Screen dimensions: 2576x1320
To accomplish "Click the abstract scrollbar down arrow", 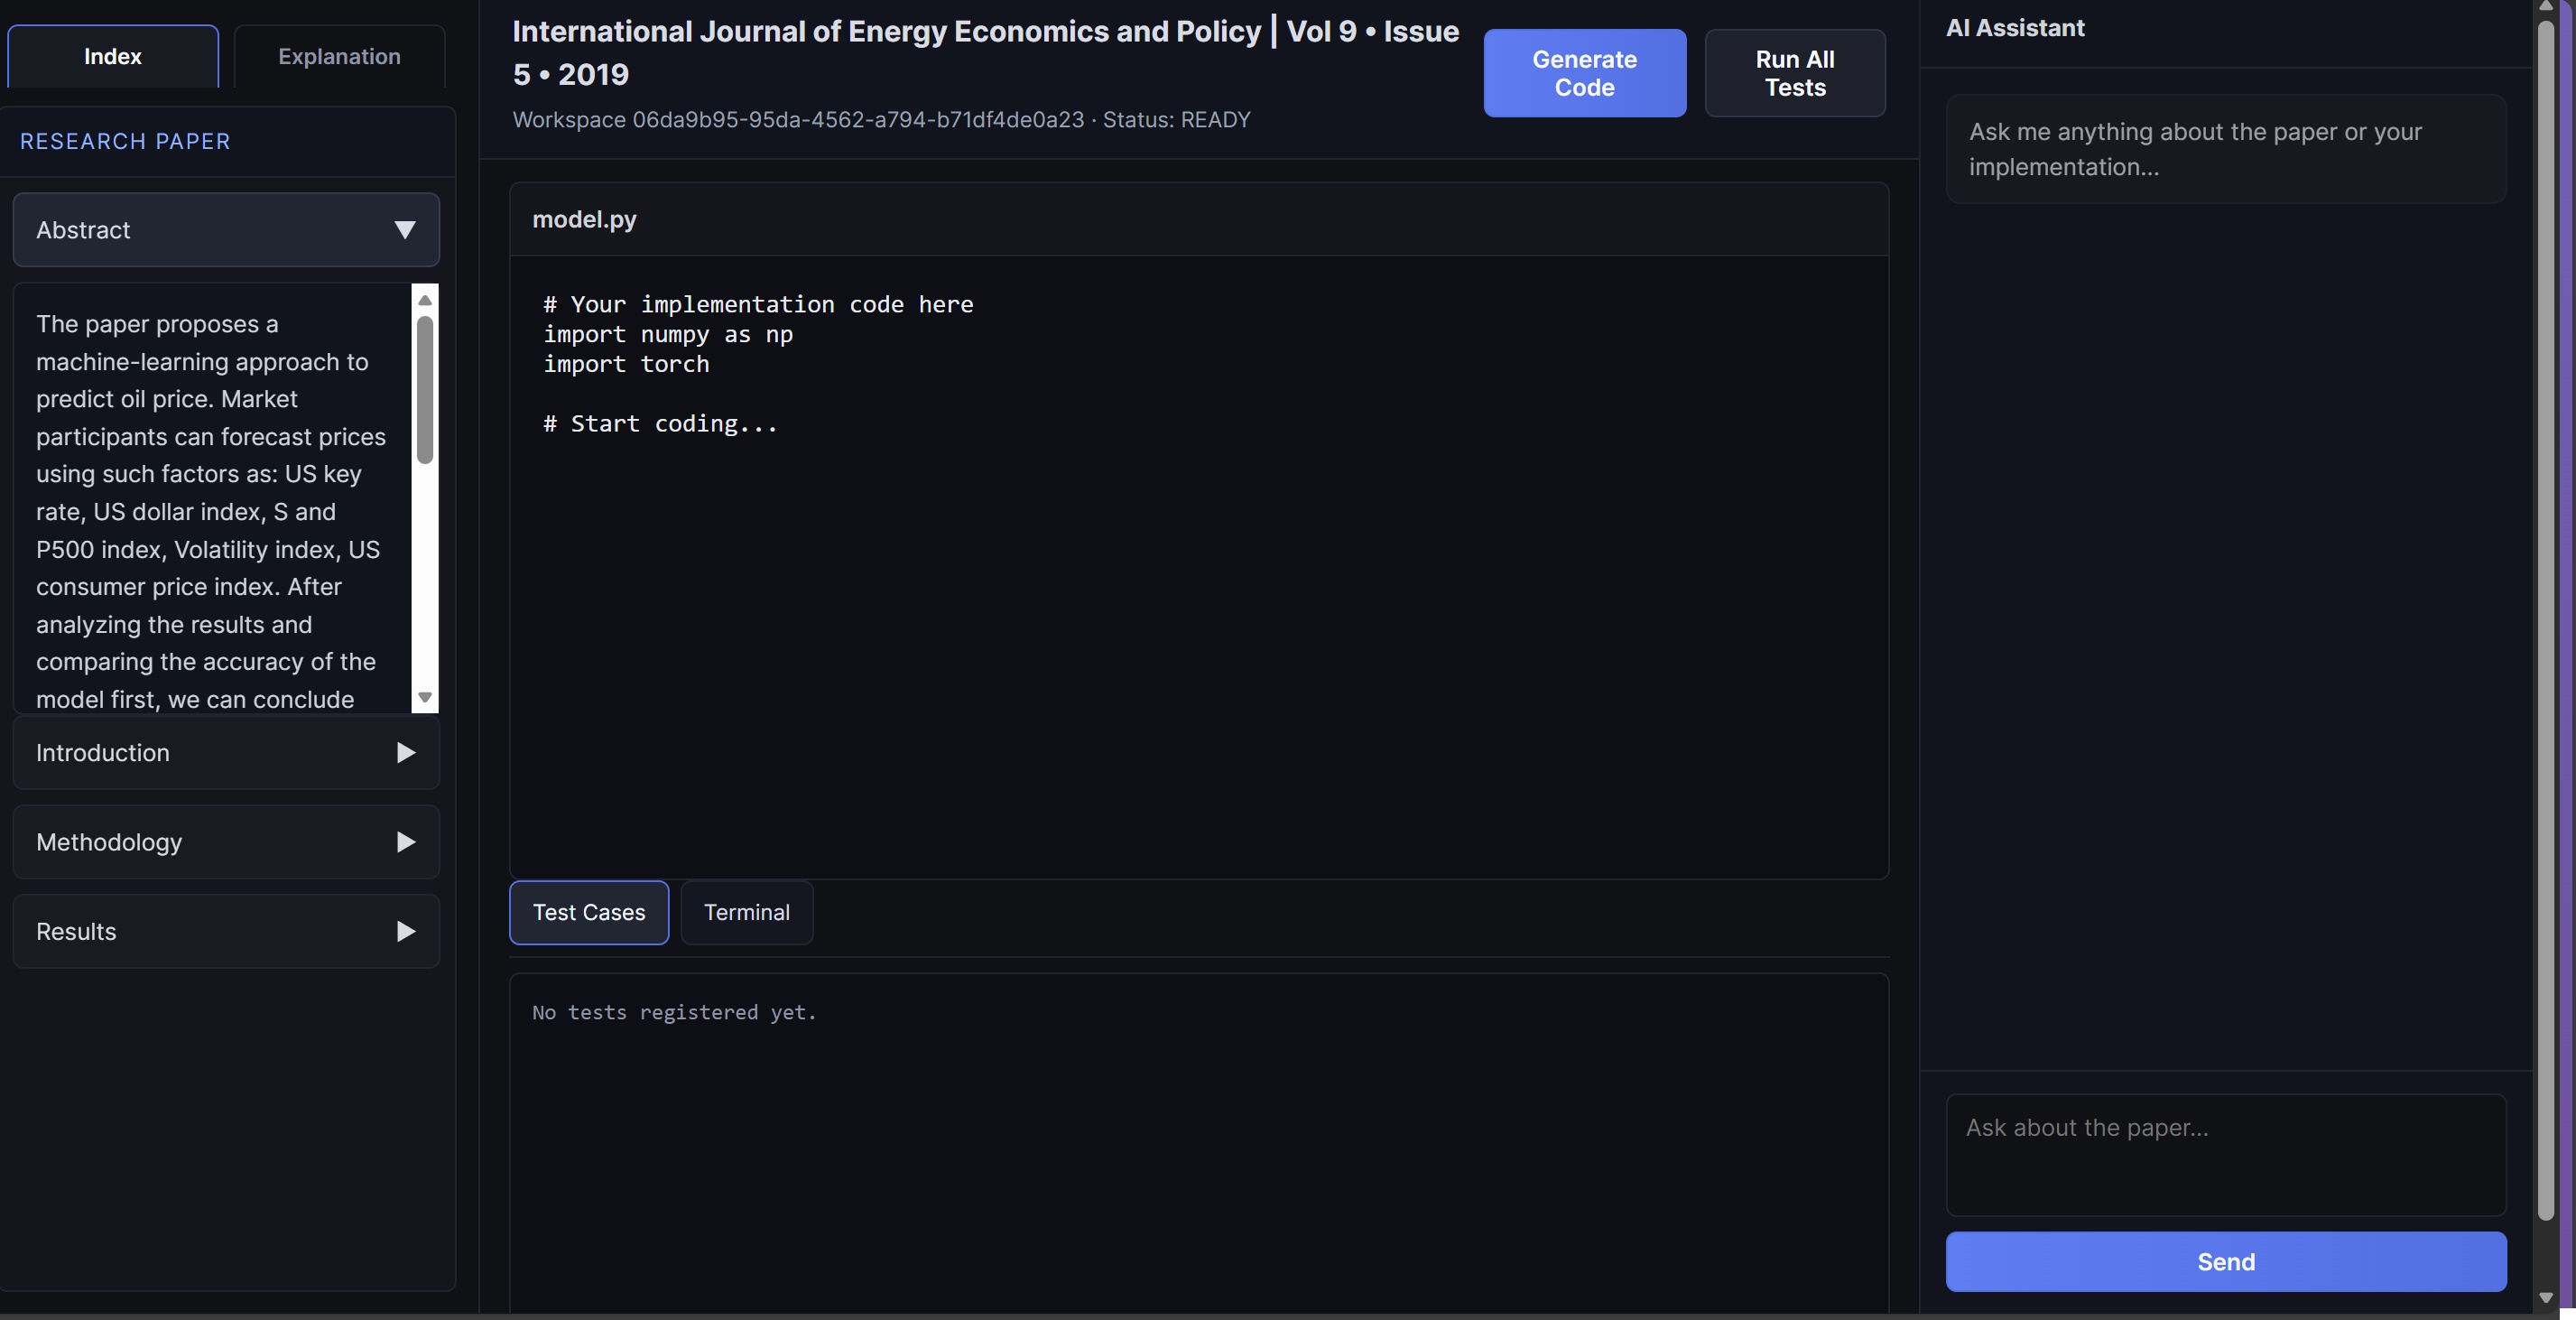I will (x=425, y=697).
